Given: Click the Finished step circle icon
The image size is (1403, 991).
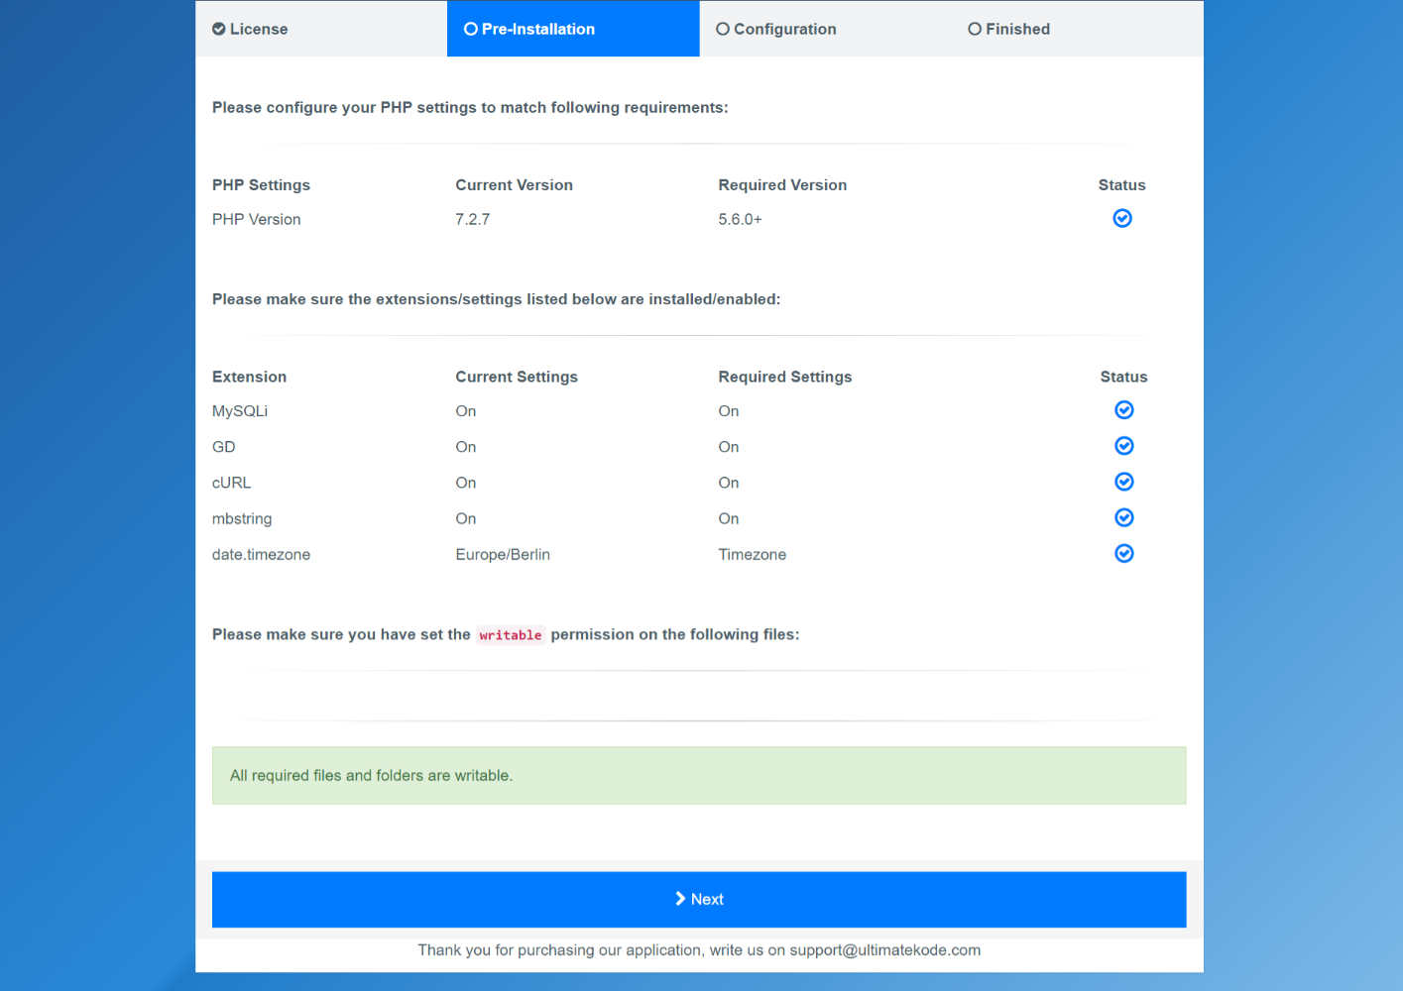Looking at the screenshot, I should [975, 29].
